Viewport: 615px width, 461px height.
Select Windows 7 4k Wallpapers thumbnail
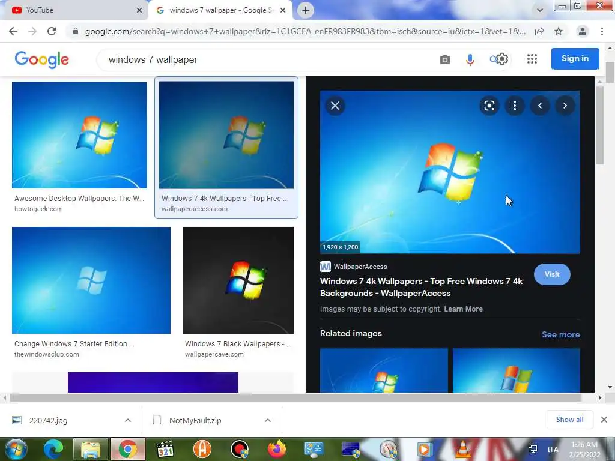point(226,135)
